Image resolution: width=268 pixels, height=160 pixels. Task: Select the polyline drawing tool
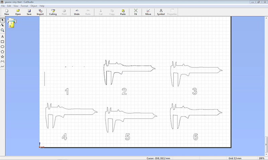[x=2, y=61]
